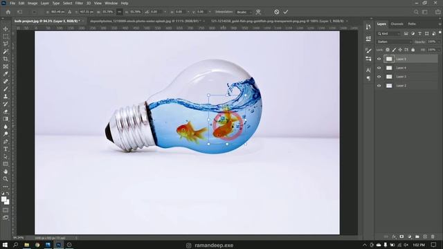Hide Layer 3 with its eye icon
The image size is (443, 249).
coord(379,77)
